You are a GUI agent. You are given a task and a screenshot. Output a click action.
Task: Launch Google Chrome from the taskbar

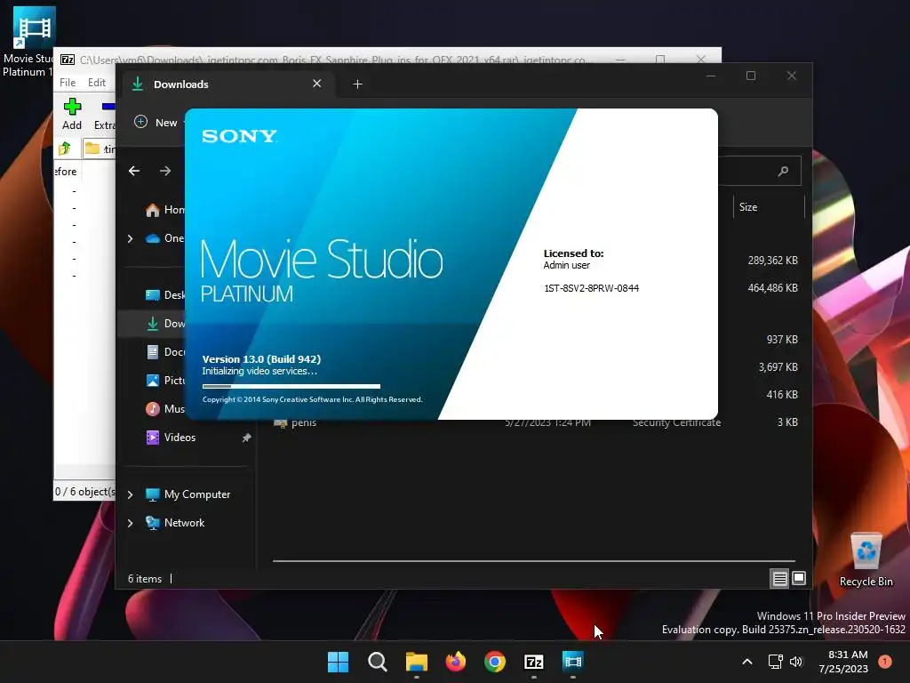point(494,662)
